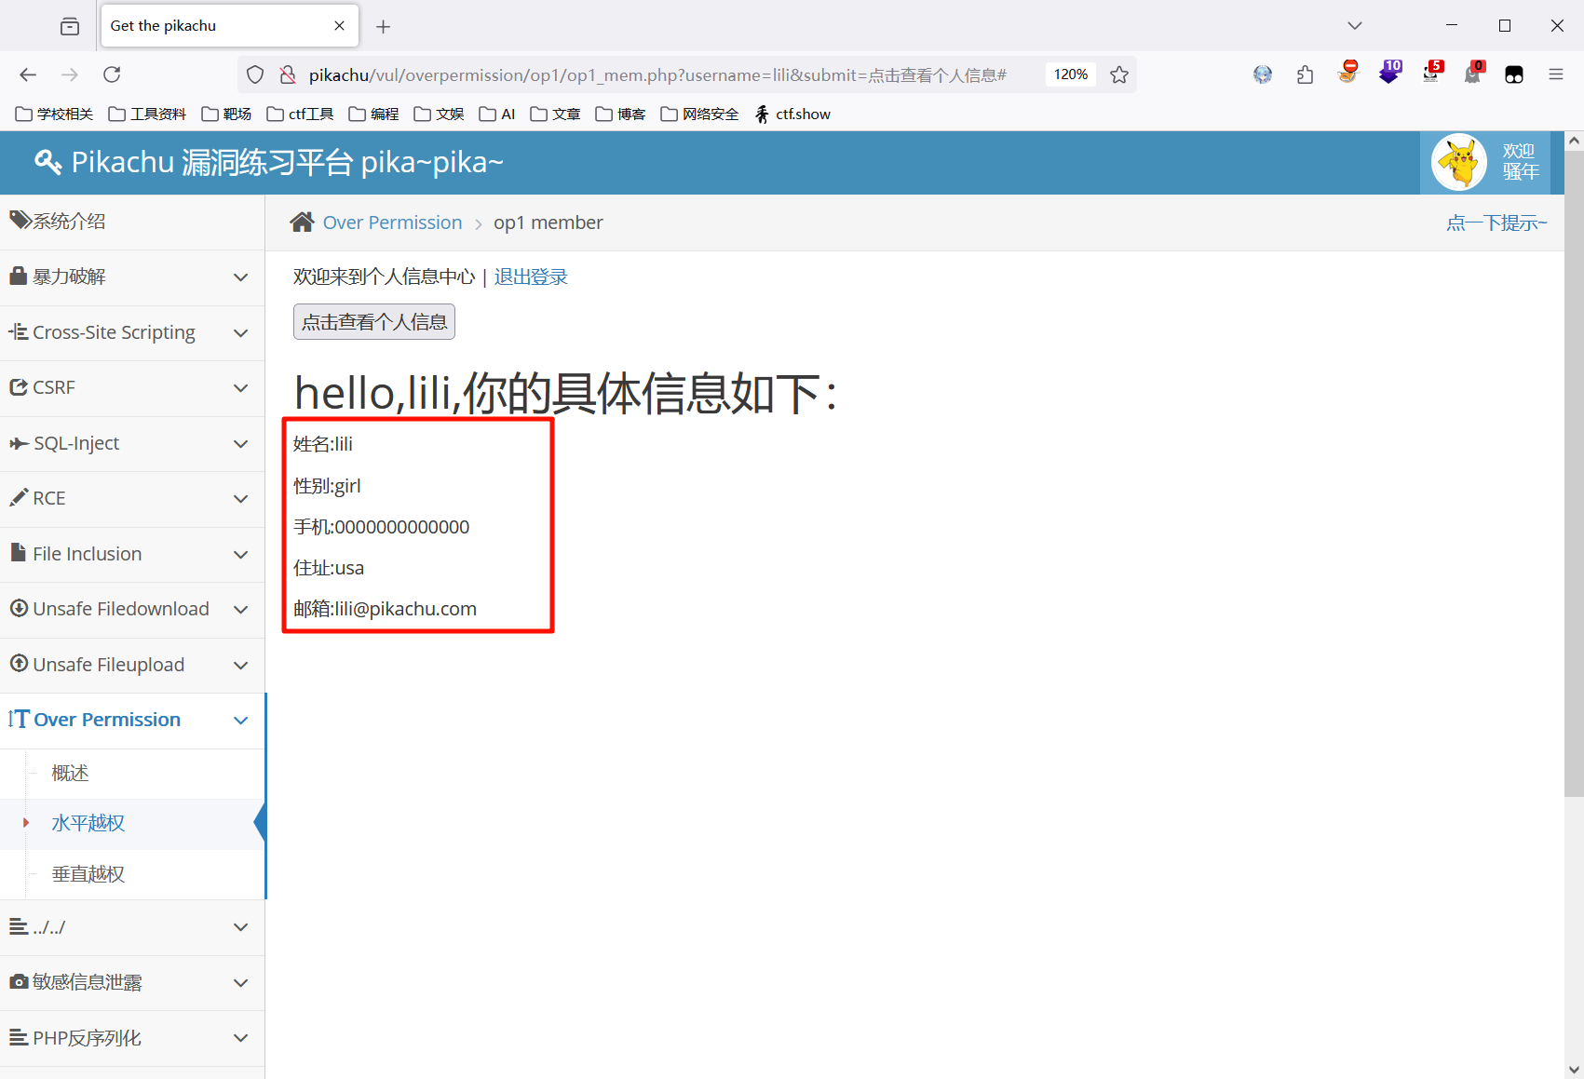Go back to the previous page

coord(28,74)
